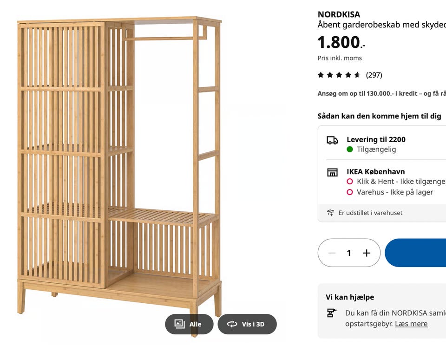
Task: Click the green 'Tilgængelig' status dot
Action: click(350, 150)
